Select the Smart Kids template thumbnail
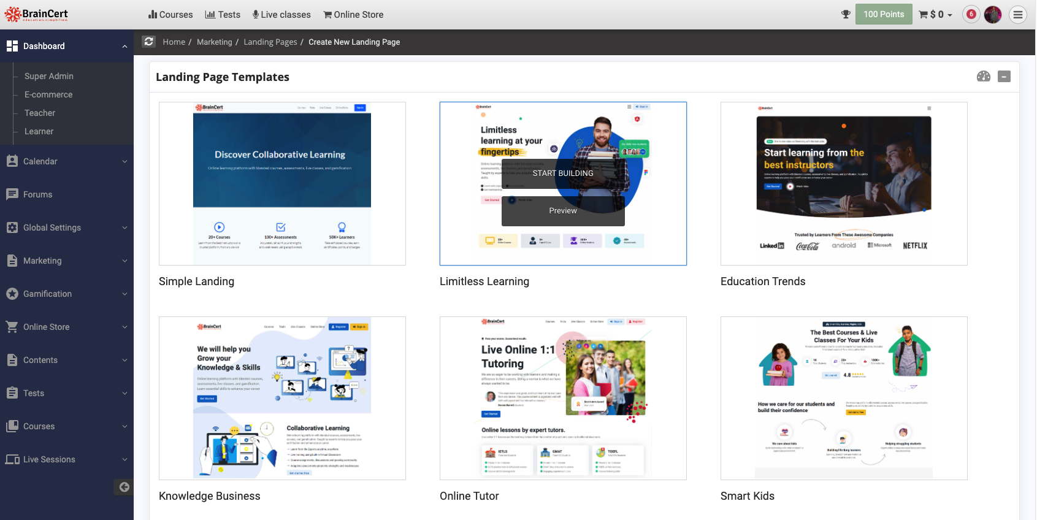 [x=844, y=398]
